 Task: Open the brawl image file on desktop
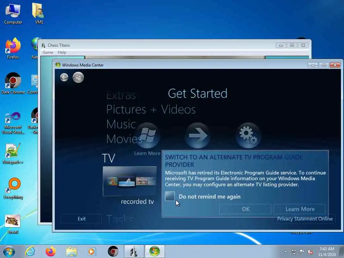click(13, 224)
